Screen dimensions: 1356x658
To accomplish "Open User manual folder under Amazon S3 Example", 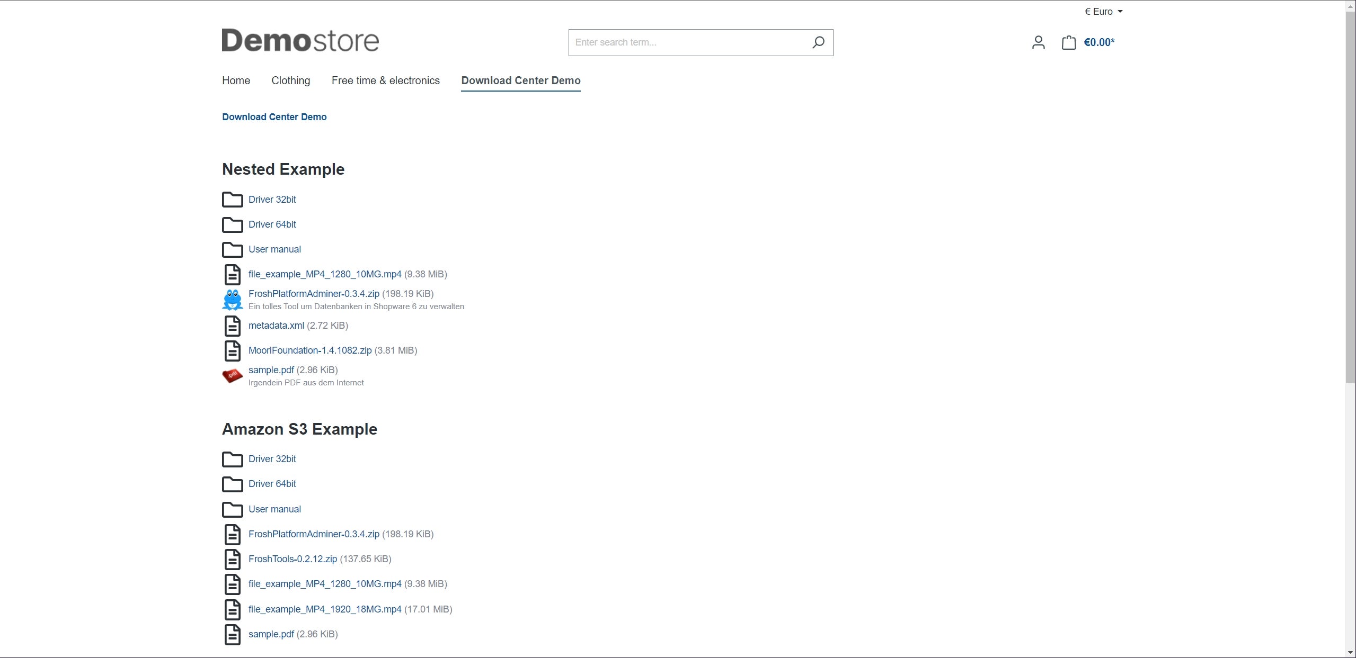I will point(274,509).
